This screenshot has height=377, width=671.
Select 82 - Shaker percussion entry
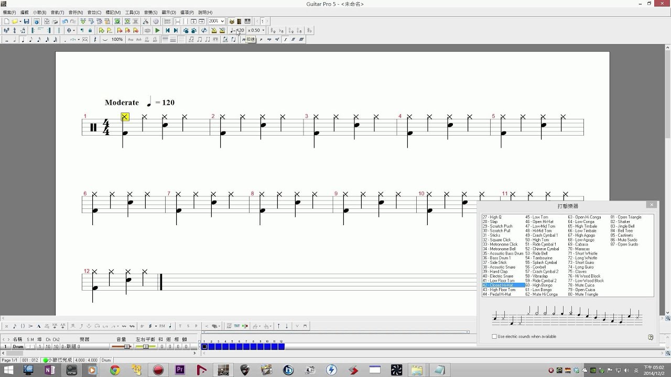[x=620, y=221]
